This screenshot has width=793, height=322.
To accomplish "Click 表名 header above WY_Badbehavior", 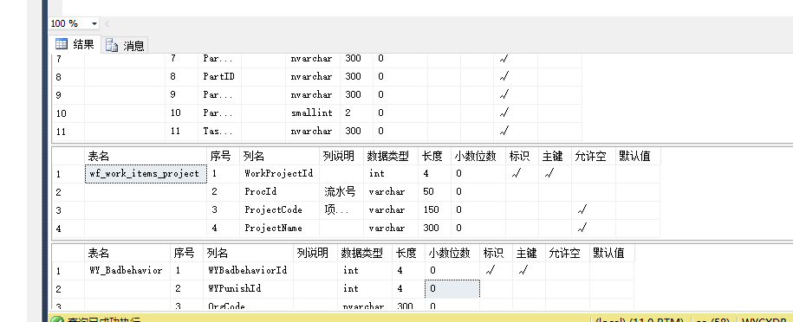I will point(127,253).
